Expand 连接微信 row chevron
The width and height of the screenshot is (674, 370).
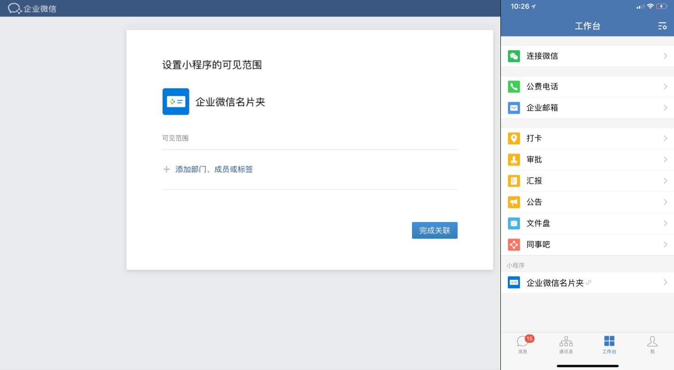tap(665, 56)
